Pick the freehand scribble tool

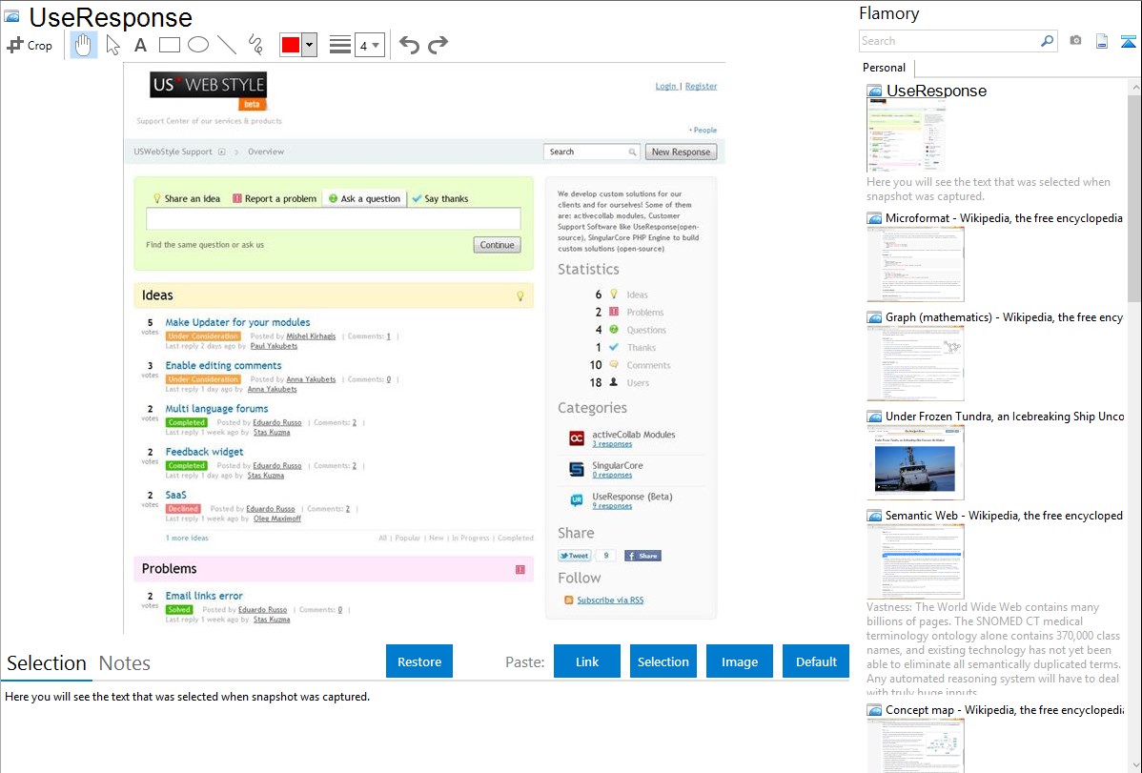click(x=255, y=45)
